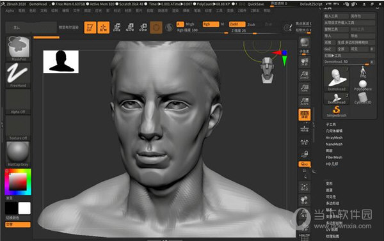Click the GoZ button
The width and height of the screenshot is (384, 241).
pos(329,49)
